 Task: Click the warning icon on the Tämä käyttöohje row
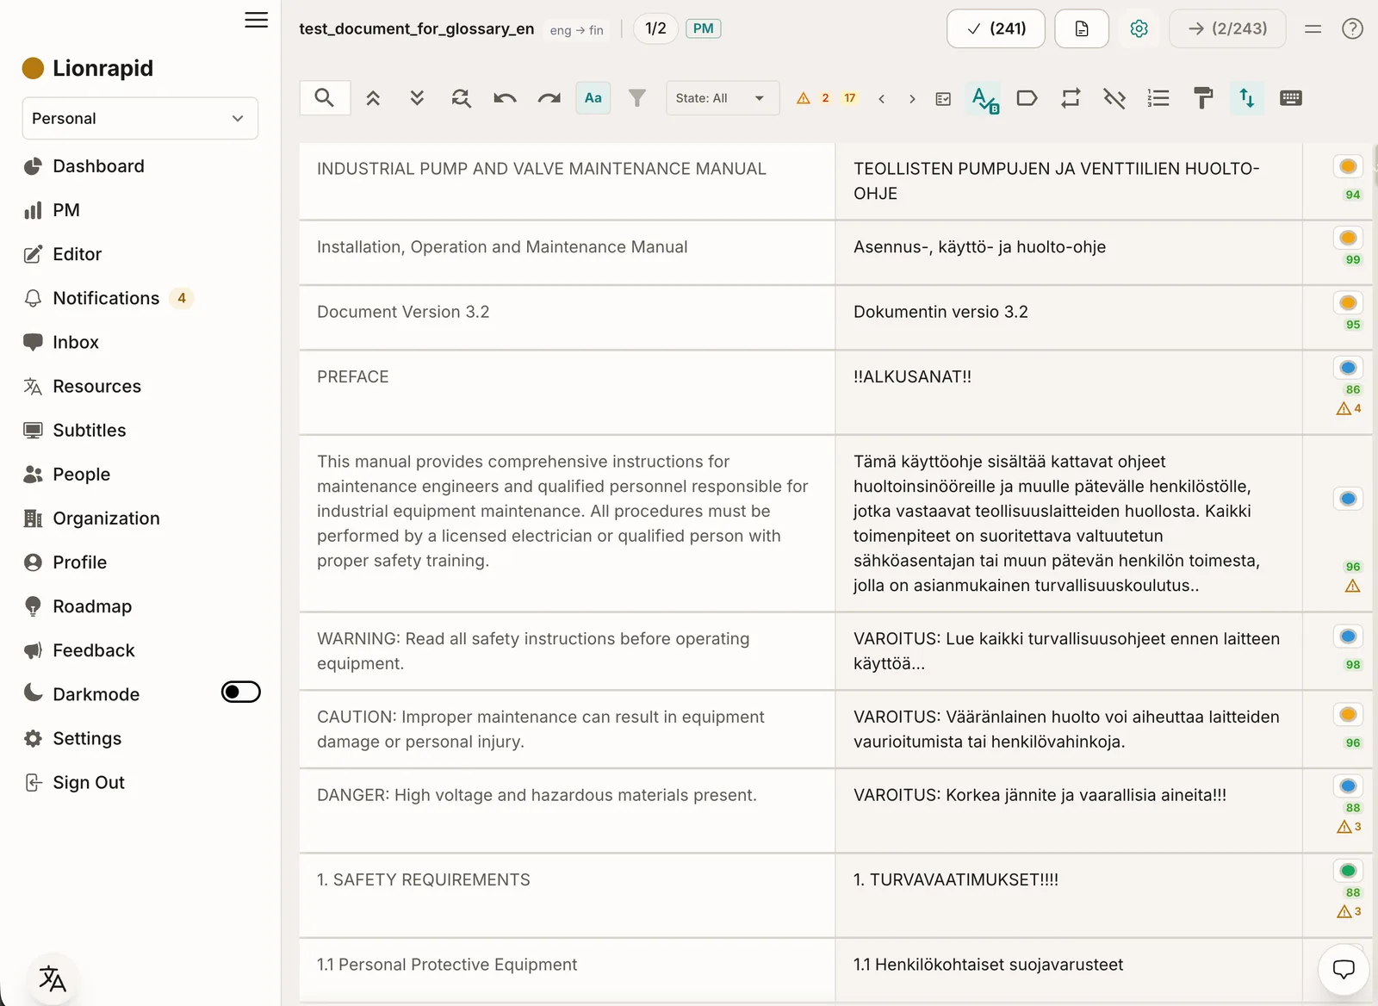pyautogui.click(x=1352, y=586)
